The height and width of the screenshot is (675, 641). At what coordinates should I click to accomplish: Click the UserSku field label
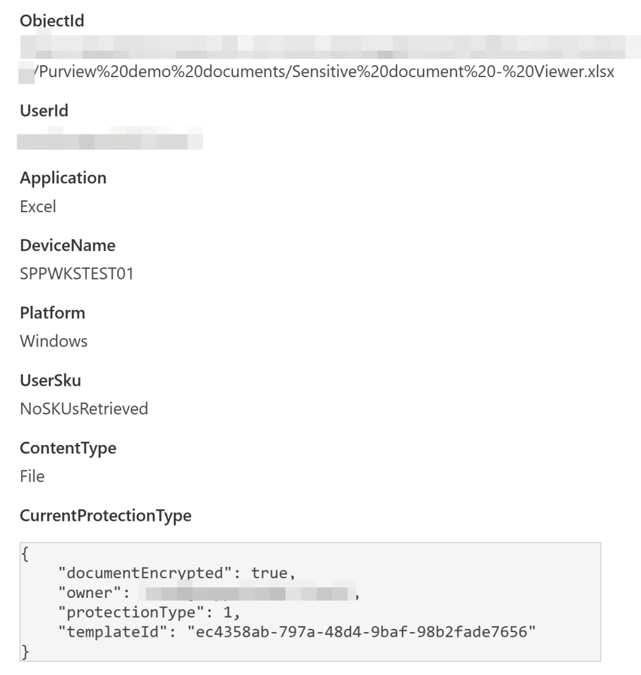tap(51, 380)
